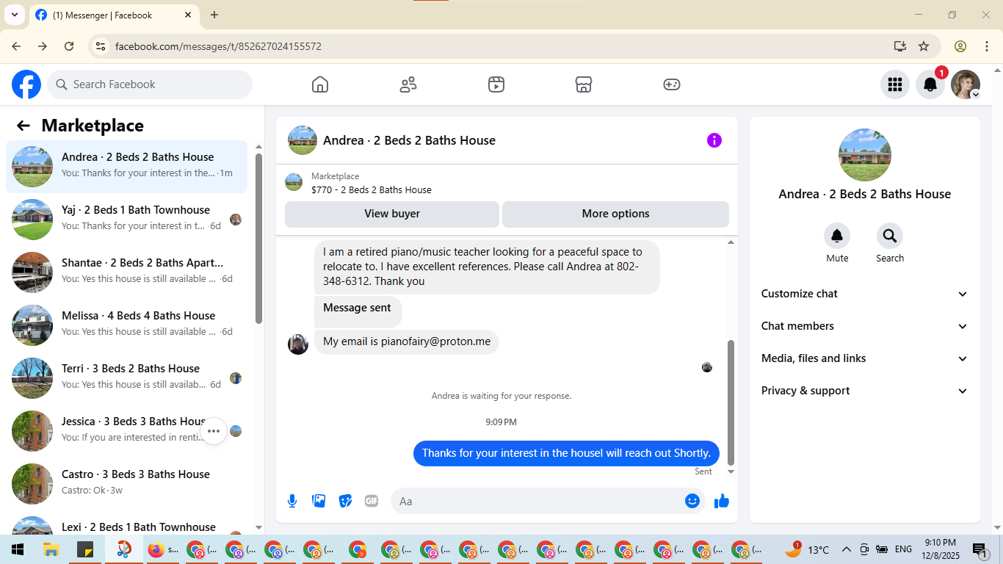The image size is (1003, 564).
Task: Choose a GIF
Action: click(372, 501)
